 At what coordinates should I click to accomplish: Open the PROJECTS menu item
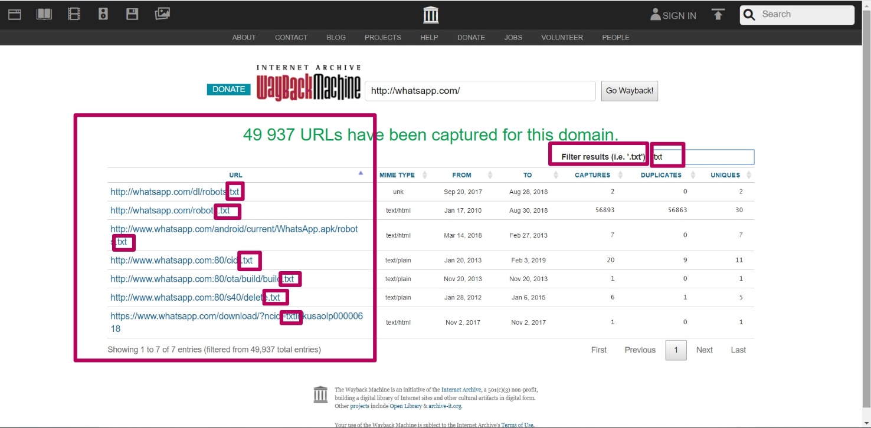click(382, 37)
